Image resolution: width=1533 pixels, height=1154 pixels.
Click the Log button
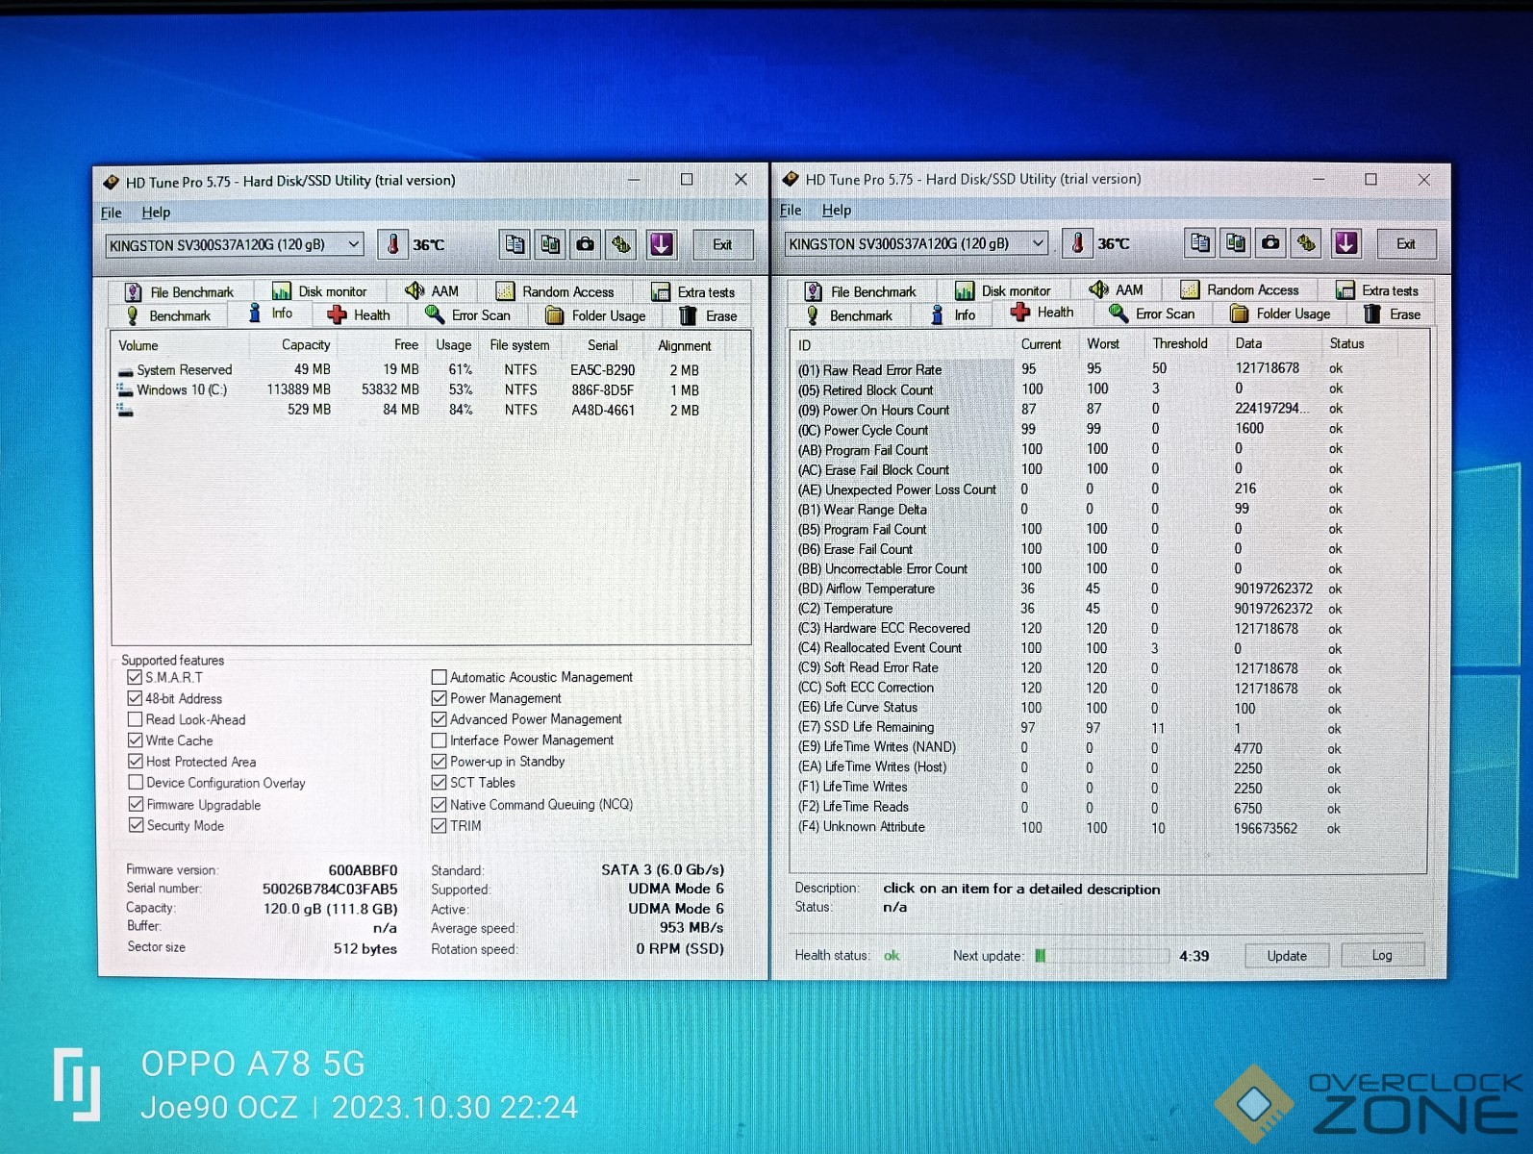click(1382, 955)
